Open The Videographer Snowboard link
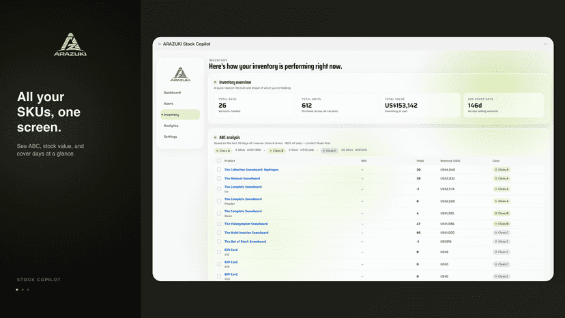This screenshot has height=318, width=565. 246,224
